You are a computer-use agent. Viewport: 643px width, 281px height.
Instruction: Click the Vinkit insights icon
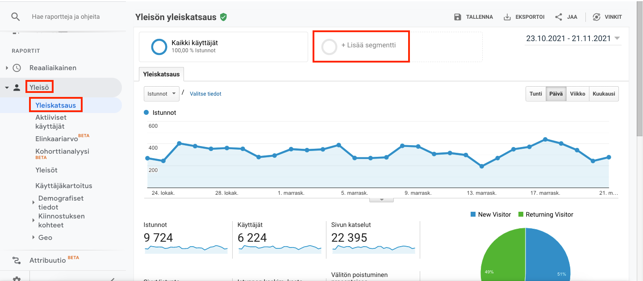coord(596,17)
